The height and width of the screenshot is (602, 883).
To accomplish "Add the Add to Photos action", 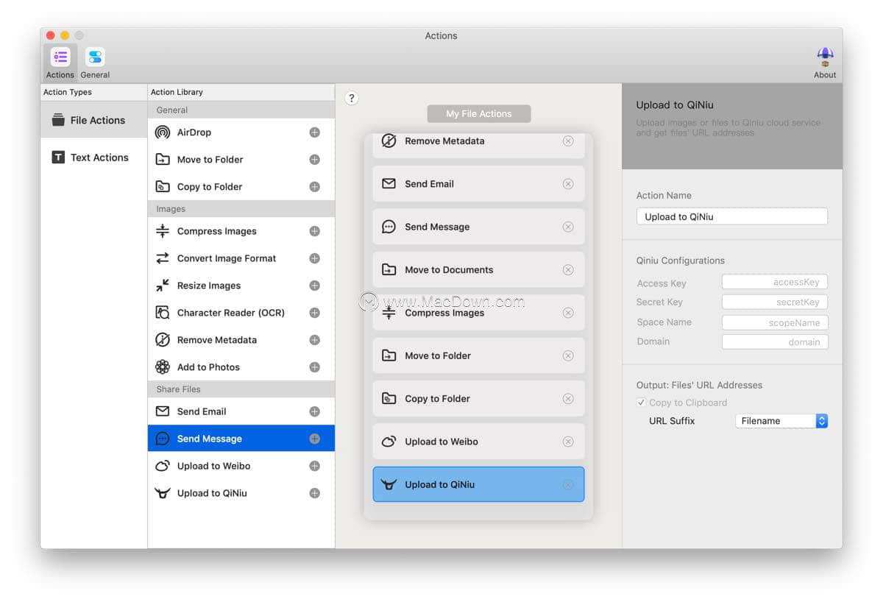I will click(315, 367).
